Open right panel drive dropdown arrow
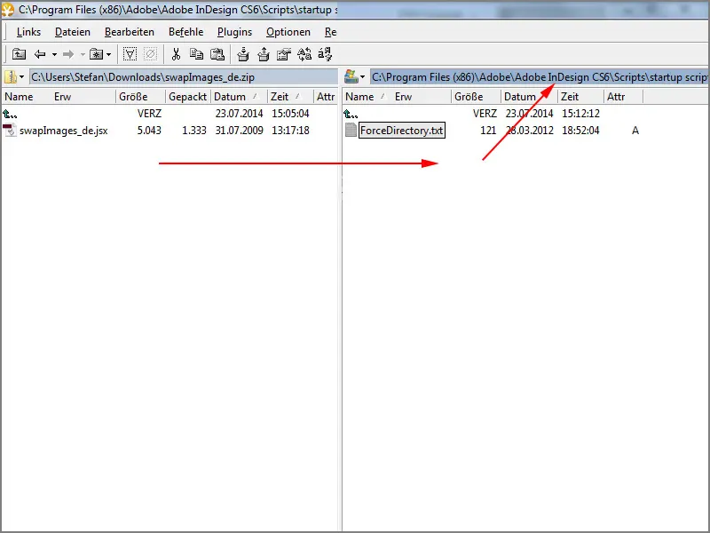The width and height of the screenshot is (710, 533). [362, 77]
